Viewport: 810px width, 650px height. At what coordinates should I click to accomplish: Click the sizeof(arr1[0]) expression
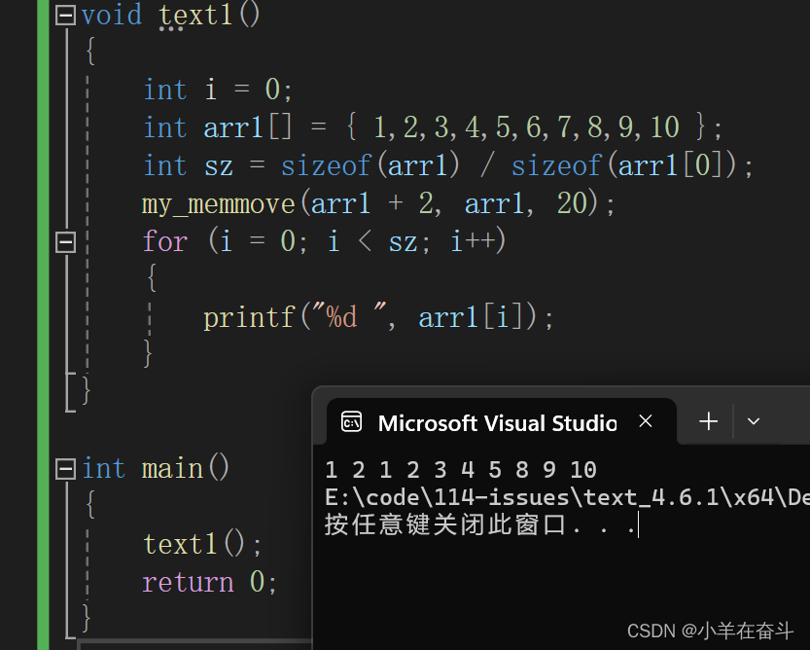(x=624, y=165)
